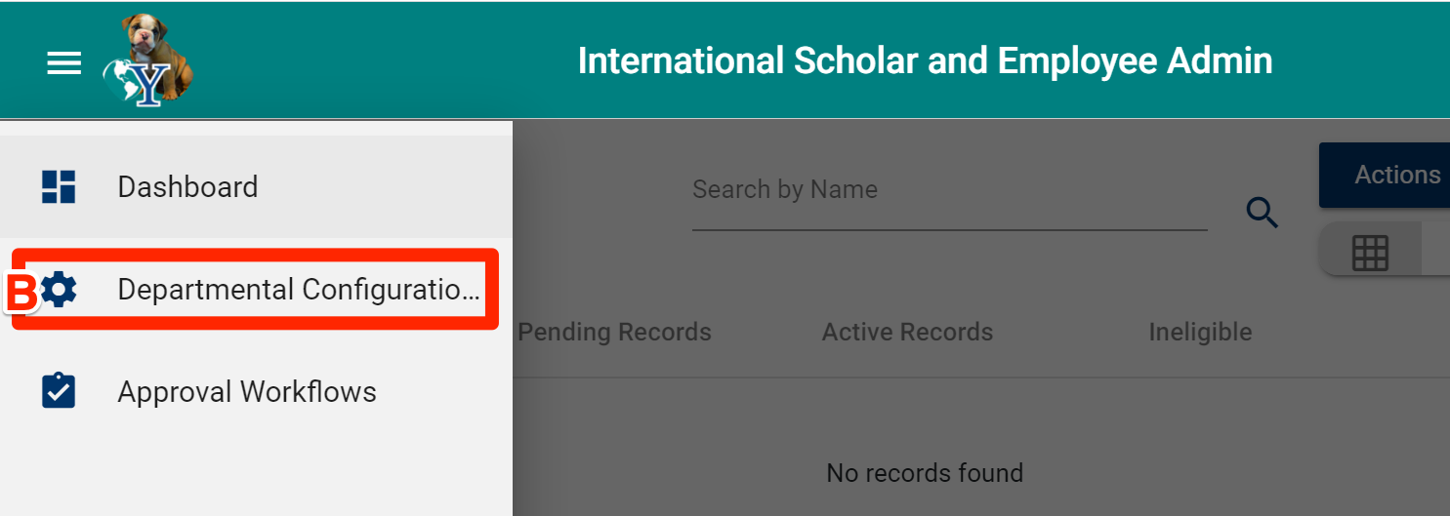Focus the Search by Name field
The width and height of the screenshot is (1450, 516).
point(947,190)
